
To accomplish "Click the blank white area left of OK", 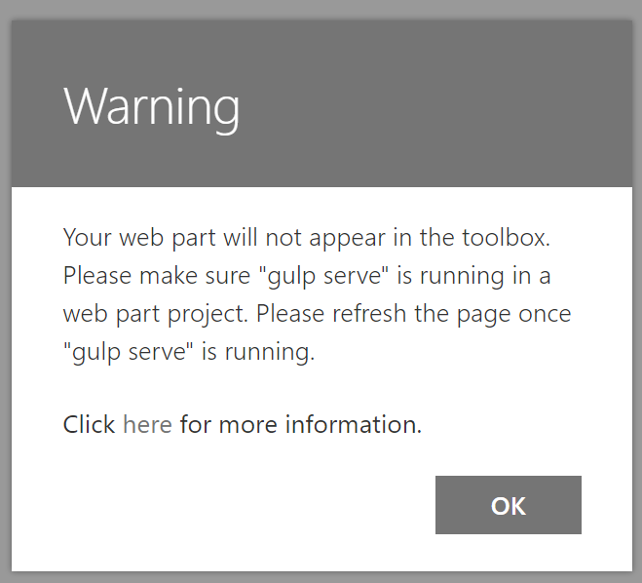I will (244, 505).
